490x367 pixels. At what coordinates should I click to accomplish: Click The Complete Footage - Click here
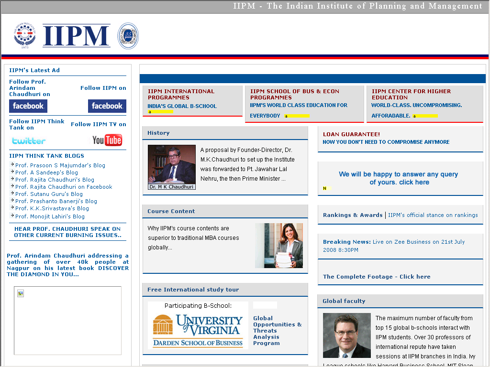(x=377, y=277)
